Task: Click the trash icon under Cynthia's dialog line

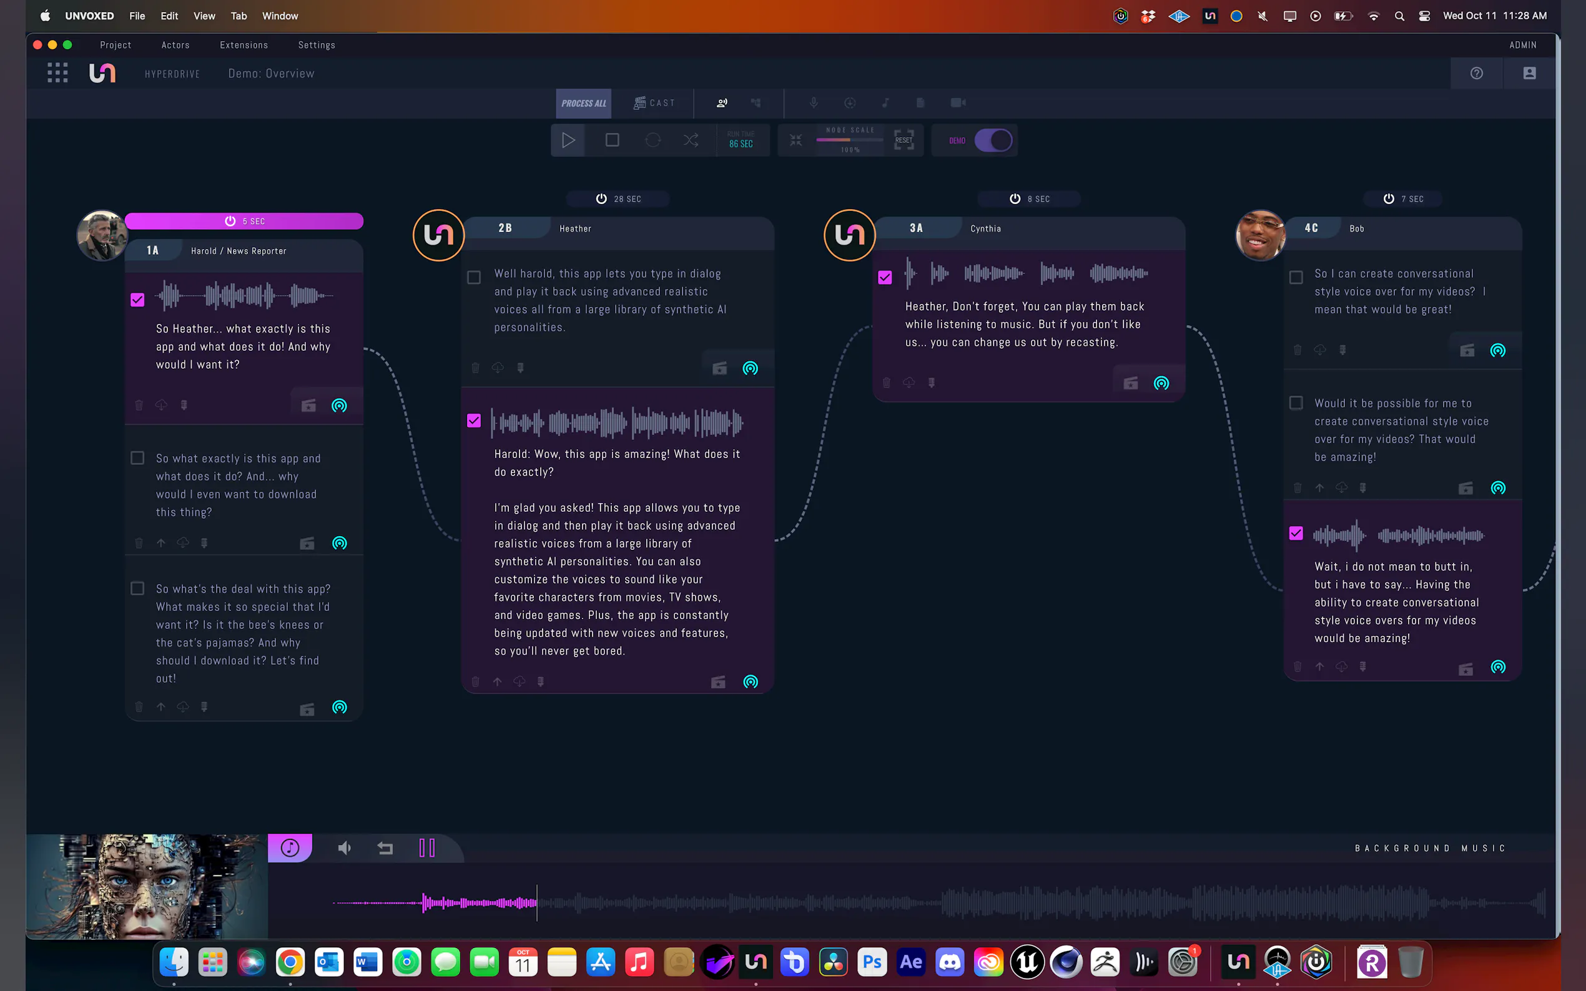Action: 887,383
